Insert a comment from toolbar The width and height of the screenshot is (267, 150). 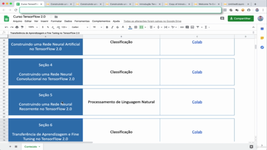(x=187, y=27)
